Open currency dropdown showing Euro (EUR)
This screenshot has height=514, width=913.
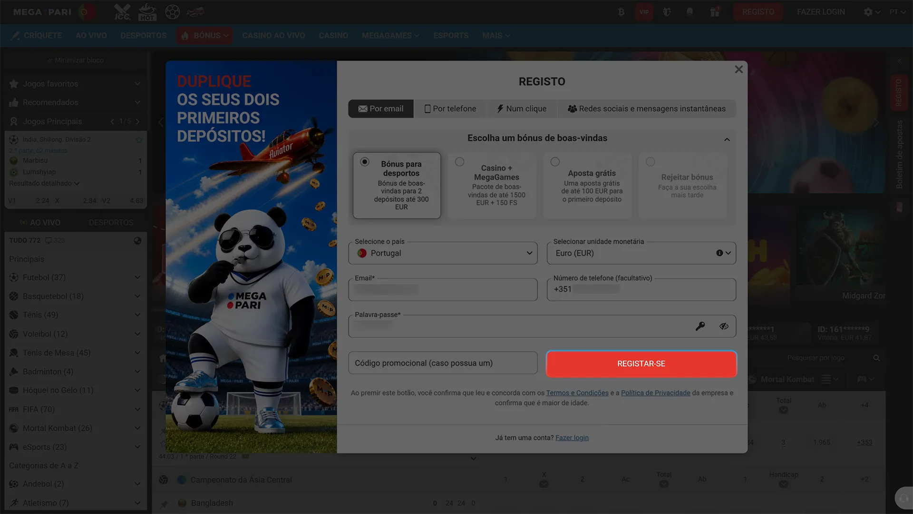641,253
